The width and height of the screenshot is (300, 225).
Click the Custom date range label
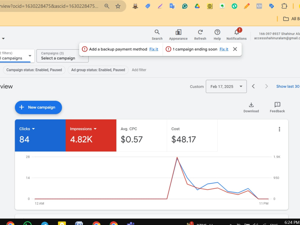coord(197,86)
